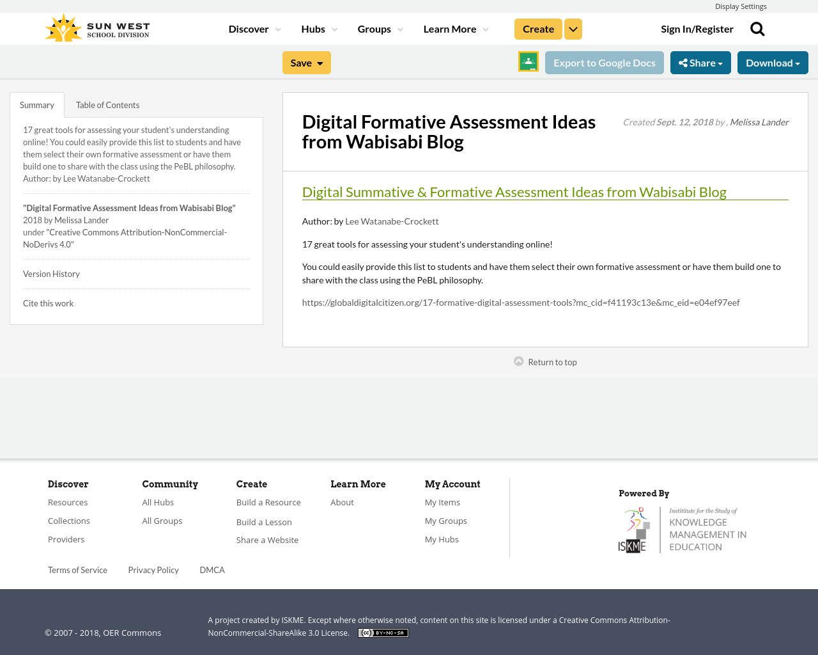Image resolution: width=818 pixels, height=655 pixels.
Task: Switch to the Table of Contents tab
Action: pyautogui.click(x=107, y=104)
